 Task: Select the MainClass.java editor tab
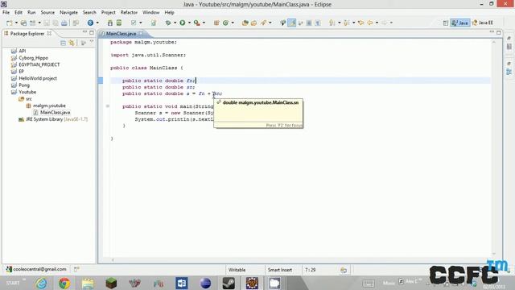[121, 34]
